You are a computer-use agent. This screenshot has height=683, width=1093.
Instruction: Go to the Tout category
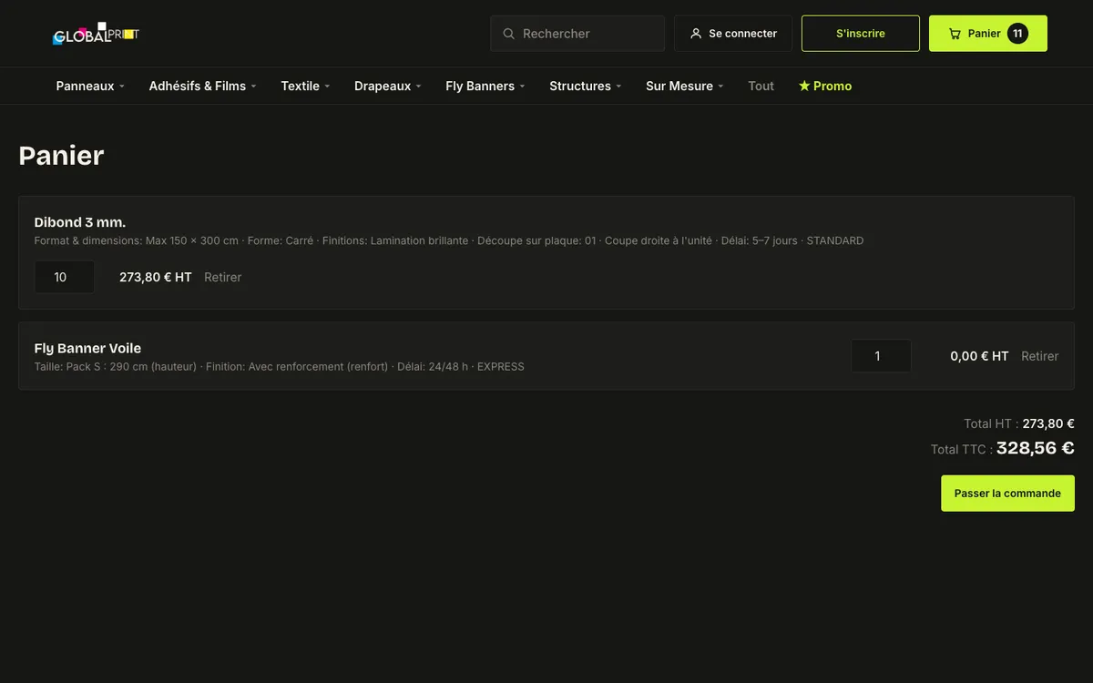point(761,86)
